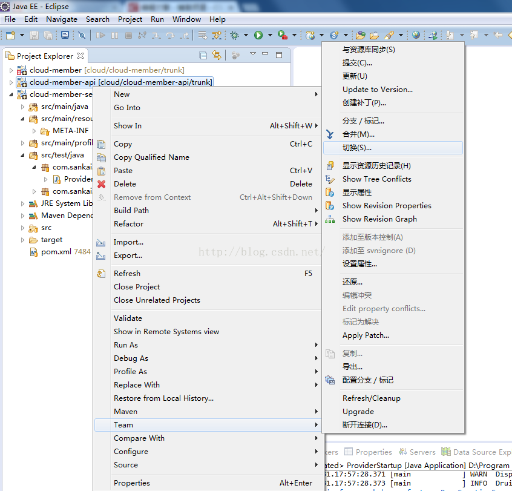Expand the JRE System Library node
This screenshot has width=512, height=491.
[22, 203]
